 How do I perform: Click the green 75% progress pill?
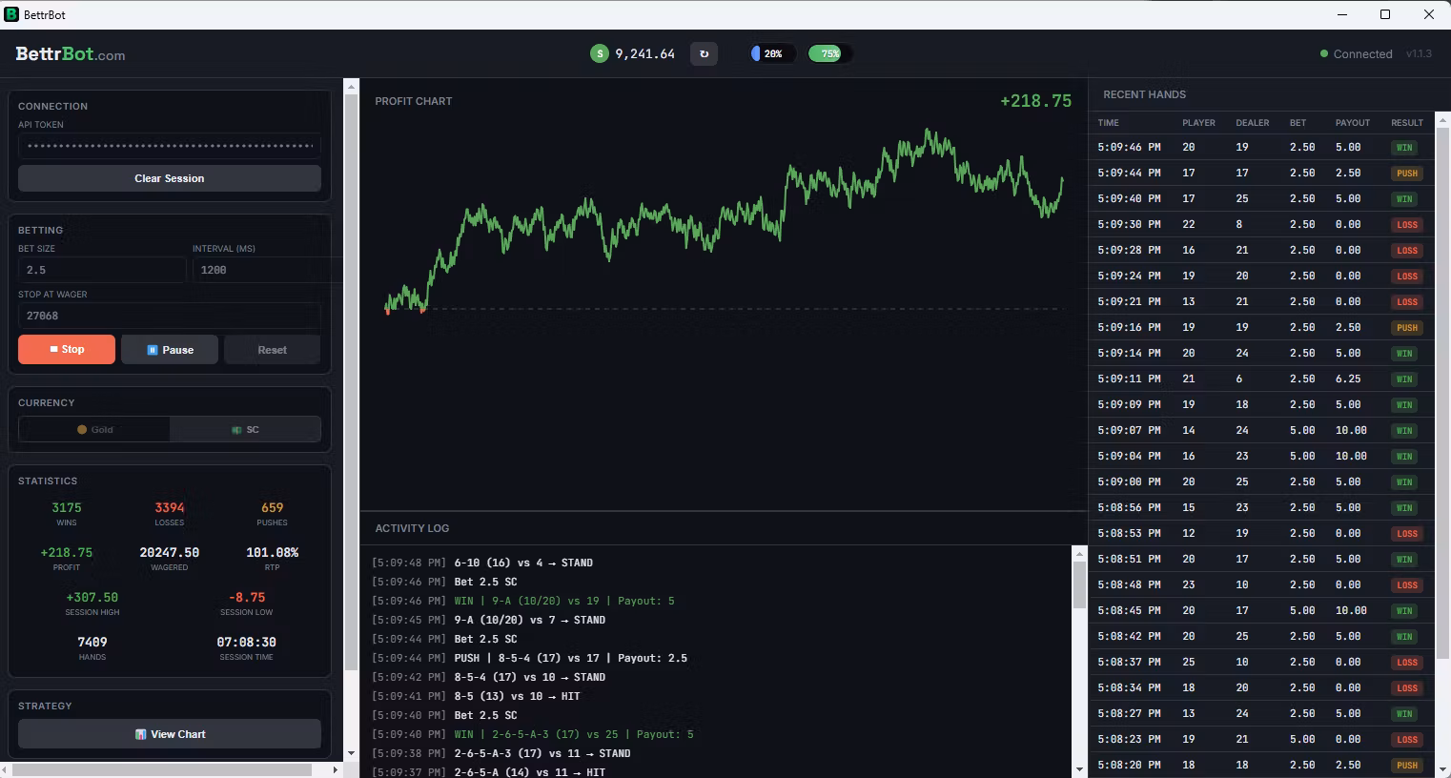click(x=828, y=54)
